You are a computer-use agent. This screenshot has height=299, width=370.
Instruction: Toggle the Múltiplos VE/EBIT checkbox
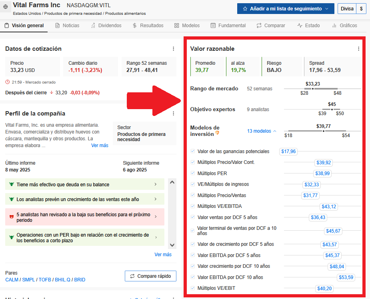coord(192,288)
